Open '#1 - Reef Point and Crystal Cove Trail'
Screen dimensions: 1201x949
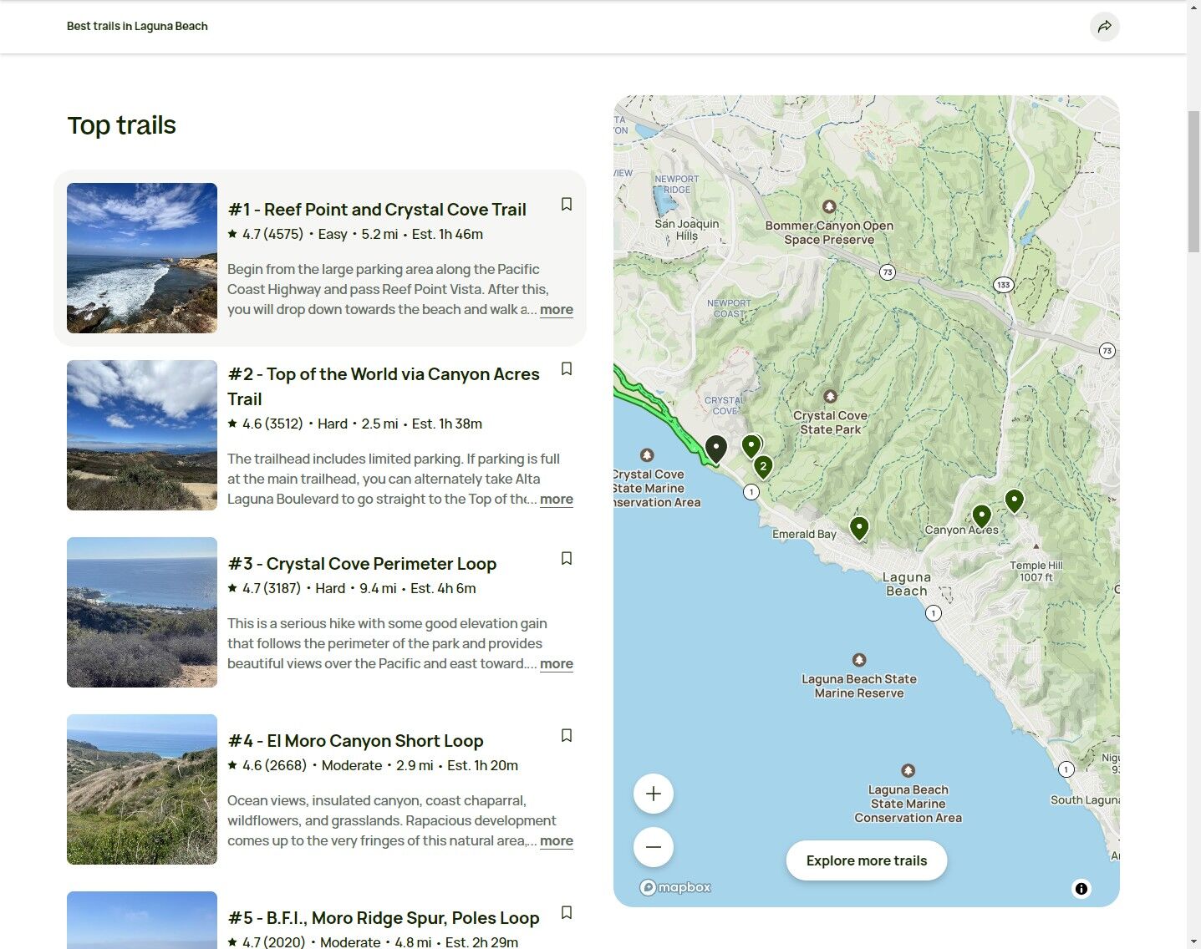pyautogui.click(x=377, y=210)
